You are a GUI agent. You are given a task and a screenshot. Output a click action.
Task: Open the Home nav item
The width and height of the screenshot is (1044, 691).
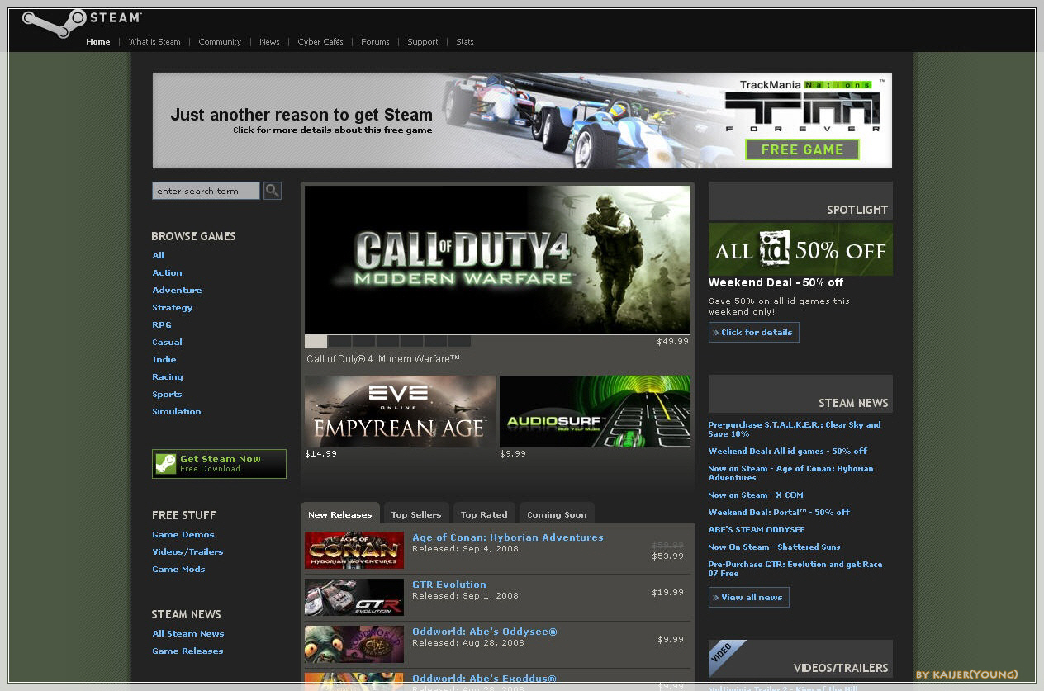tap(98, 42)
